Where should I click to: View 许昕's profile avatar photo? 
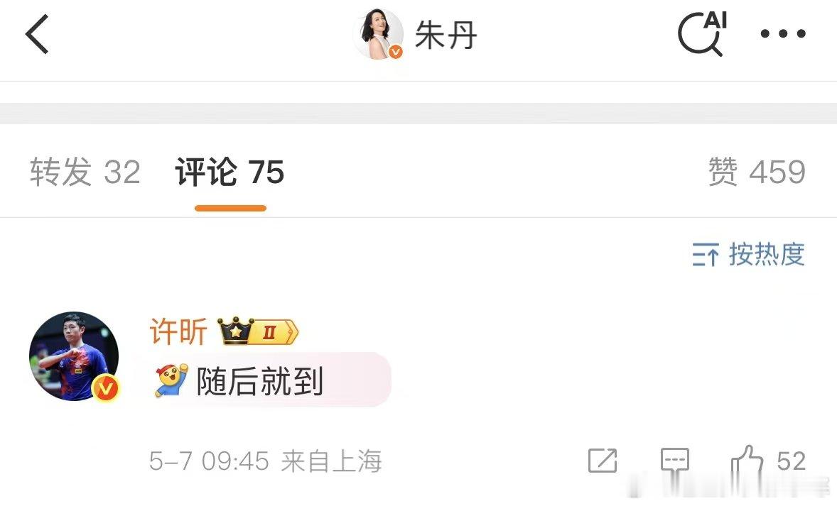click(74, 356)
